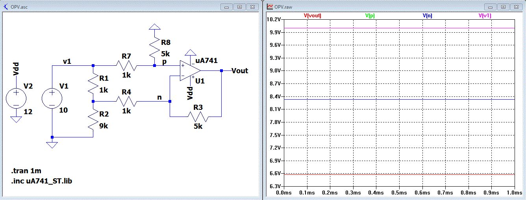Click resistor R7 in the schematic
Image resolution: width=526 pixels, height=200 pixels.
click(x=126, y=66)
